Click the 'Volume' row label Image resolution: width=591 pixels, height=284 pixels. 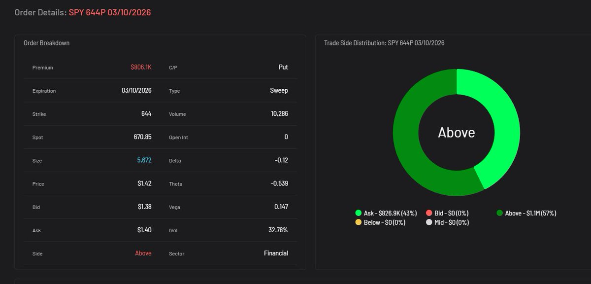click(177, 114)
